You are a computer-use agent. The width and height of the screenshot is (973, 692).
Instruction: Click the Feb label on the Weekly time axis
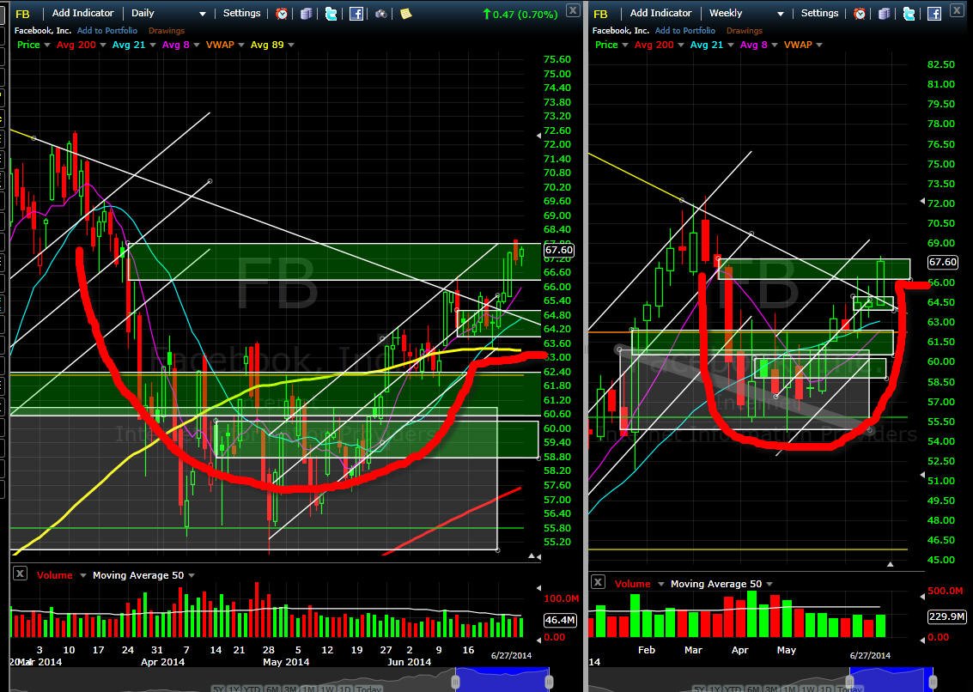tap(647, 650)
